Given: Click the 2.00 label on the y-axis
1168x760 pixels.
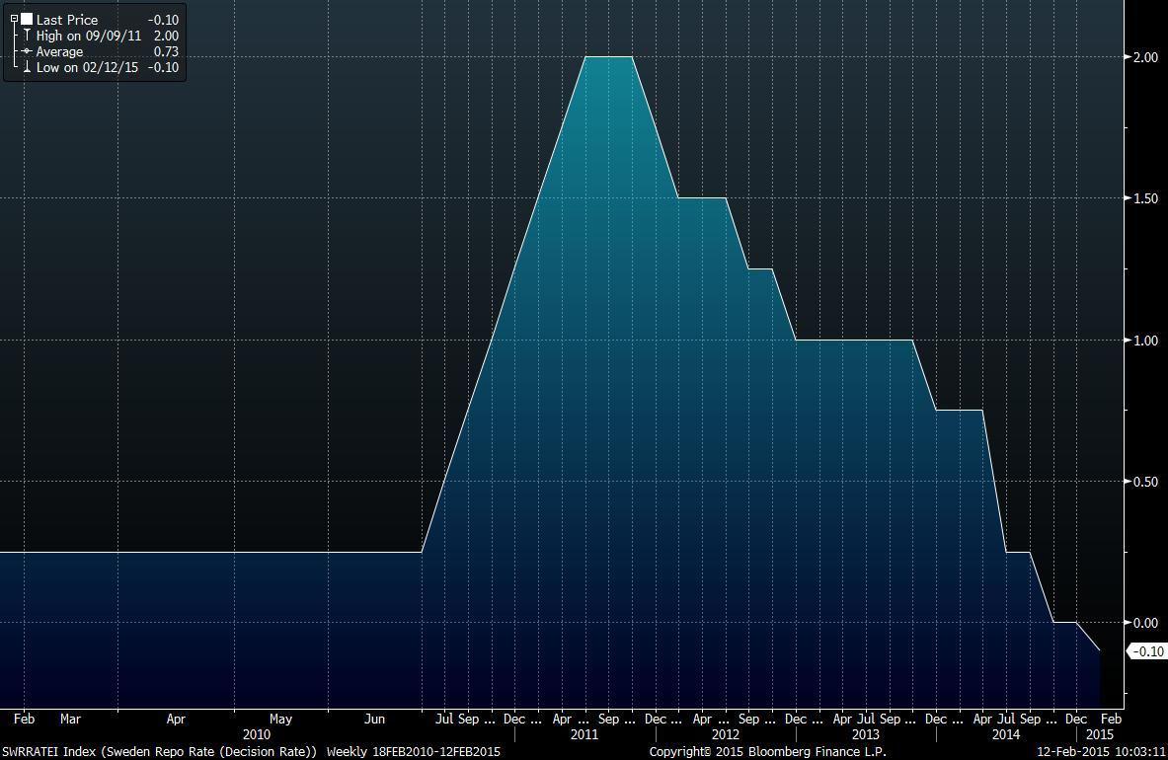Looking at the screenshot, I should point(1145,57).
